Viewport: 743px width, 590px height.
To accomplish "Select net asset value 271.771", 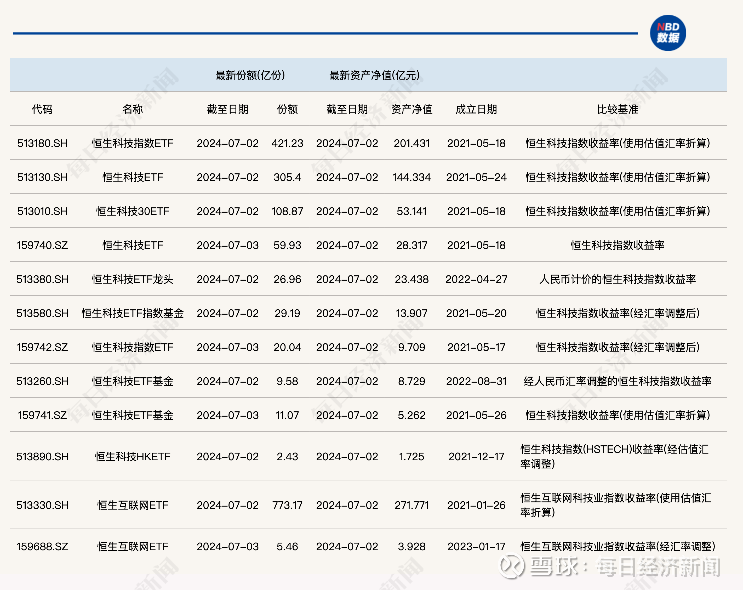I will (x=412, y=505).
